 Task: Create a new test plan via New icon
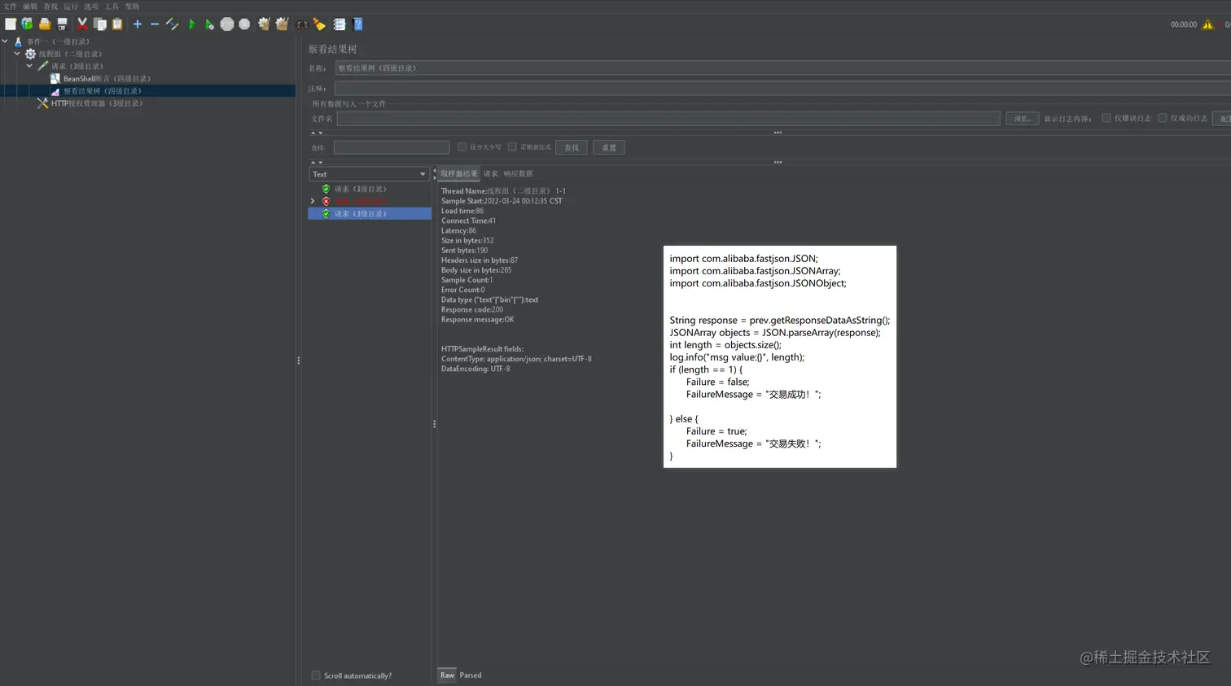pos(11,24)
